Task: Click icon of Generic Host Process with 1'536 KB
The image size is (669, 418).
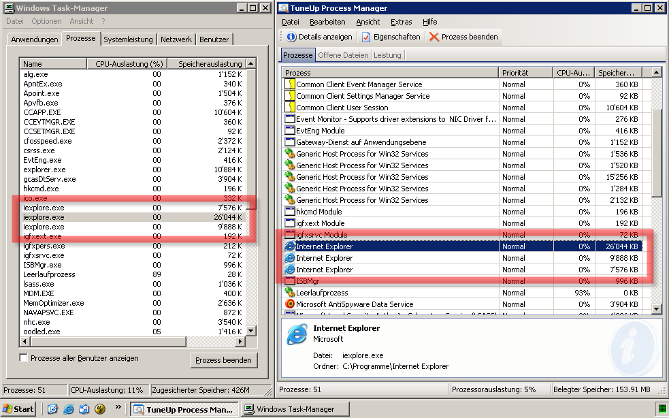Action: point(290,153)
